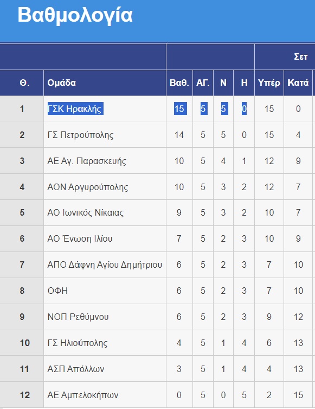Open team ΓΣ Πετρούπολης
Viewport: 315px width, 409px height.
[80, 135]
